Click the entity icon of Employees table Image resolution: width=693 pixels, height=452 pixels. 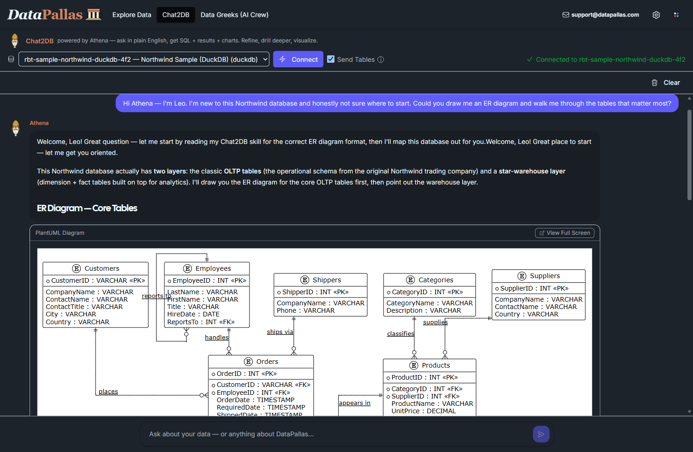tap(188, 268)
